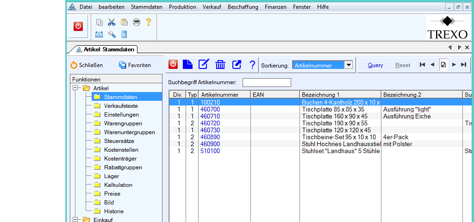Open the calendar icon in top toolbar
This screenshot has height=222, width=474.
99,34
